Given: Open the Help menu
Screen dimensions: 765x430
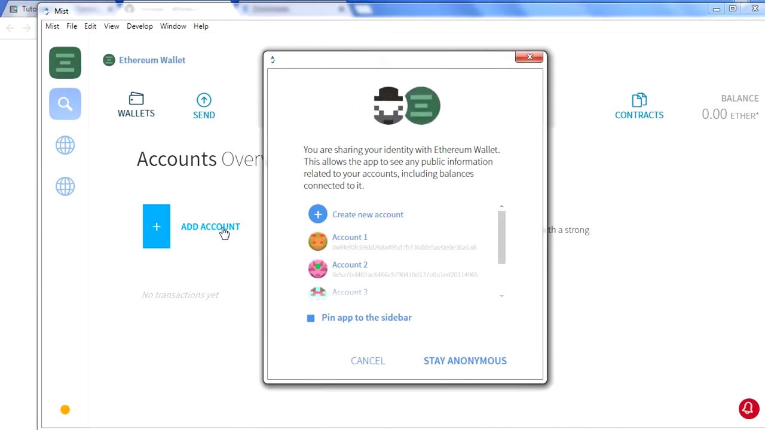Looking at the screenshot, I should coord(201,26).
